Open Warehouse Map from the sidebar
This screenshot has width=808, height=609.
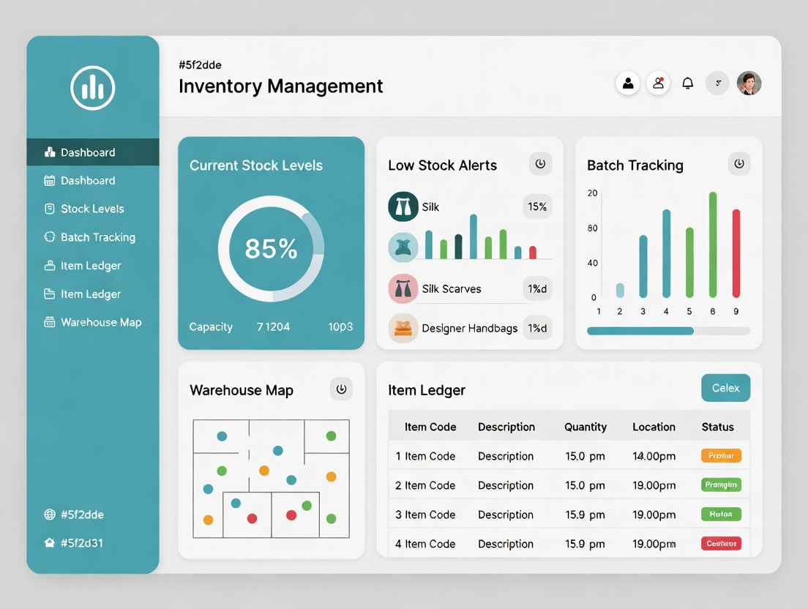101,322
